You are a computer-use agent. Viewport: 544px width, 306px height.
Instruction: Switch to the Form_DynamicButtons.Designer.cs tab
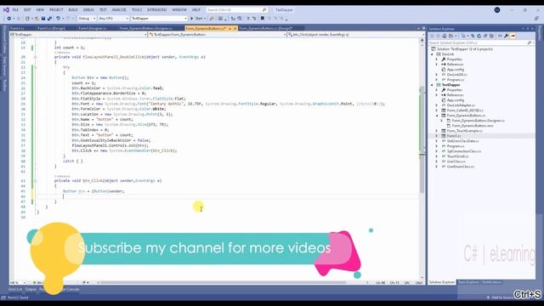[146, 28]
